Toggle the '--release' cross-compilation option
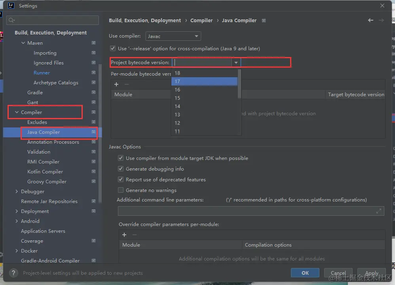Image resolution: width=395 pixels, height=285 pixels. 113,48
